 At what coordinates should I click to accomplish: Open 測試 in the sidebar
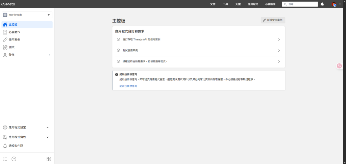click(x=27, y=47)
